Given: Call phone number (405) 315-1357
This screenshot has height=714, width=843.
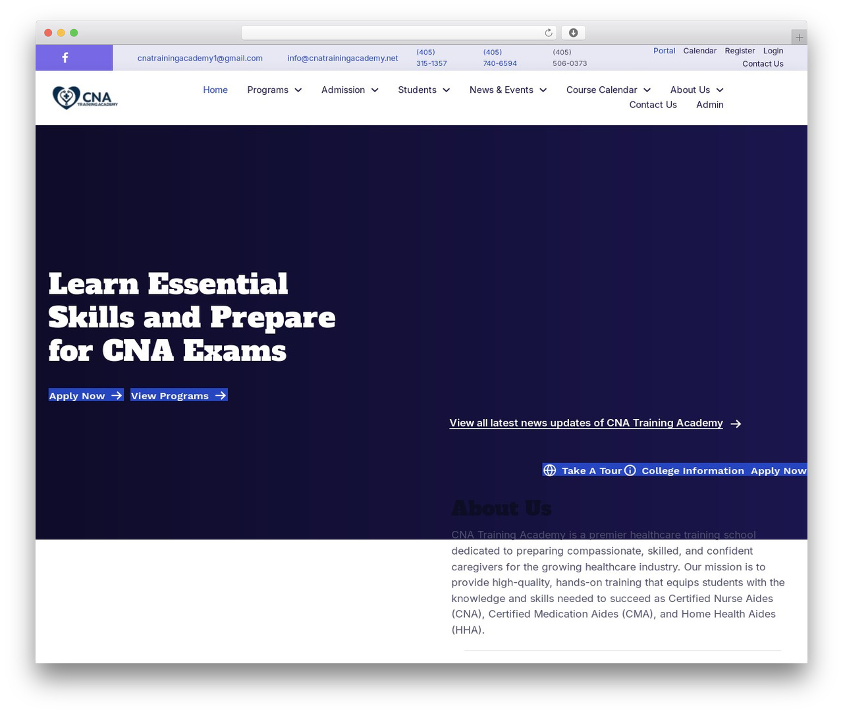Looking at the screenshot, I should pos(431,58).
